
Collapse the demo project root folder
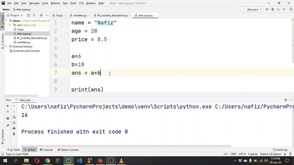coord(6,21)
